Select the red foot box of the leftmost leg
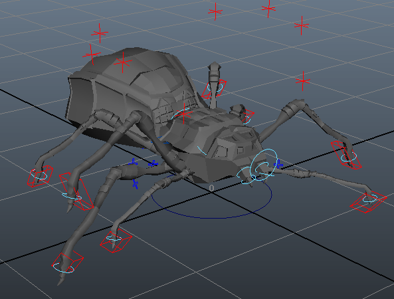This screenshot has width=394, height=299. coord(41,176)
